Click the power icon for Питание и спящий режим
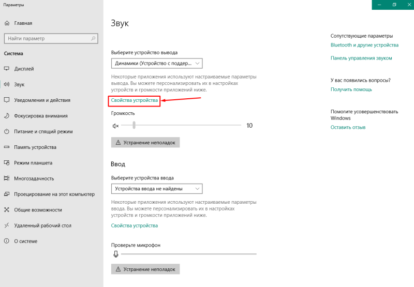 tap(7, 131)
